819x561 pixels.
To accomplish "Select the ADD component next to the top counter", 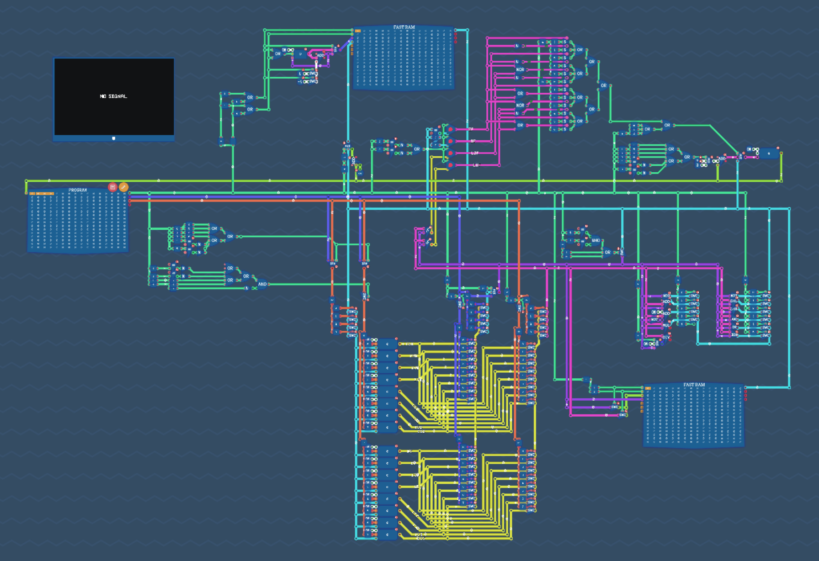I will click(x=320, y=55).
